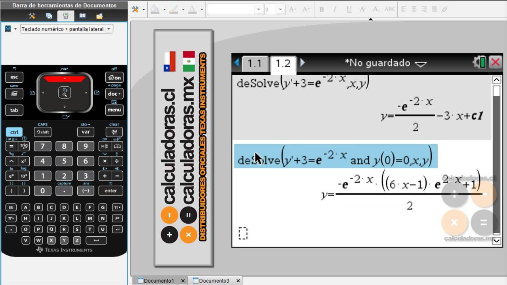
Task: Click the multiply key on the keypad
Action: click(105, 161)
